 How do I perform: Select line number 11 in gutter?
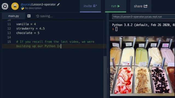tap(9, 24)
